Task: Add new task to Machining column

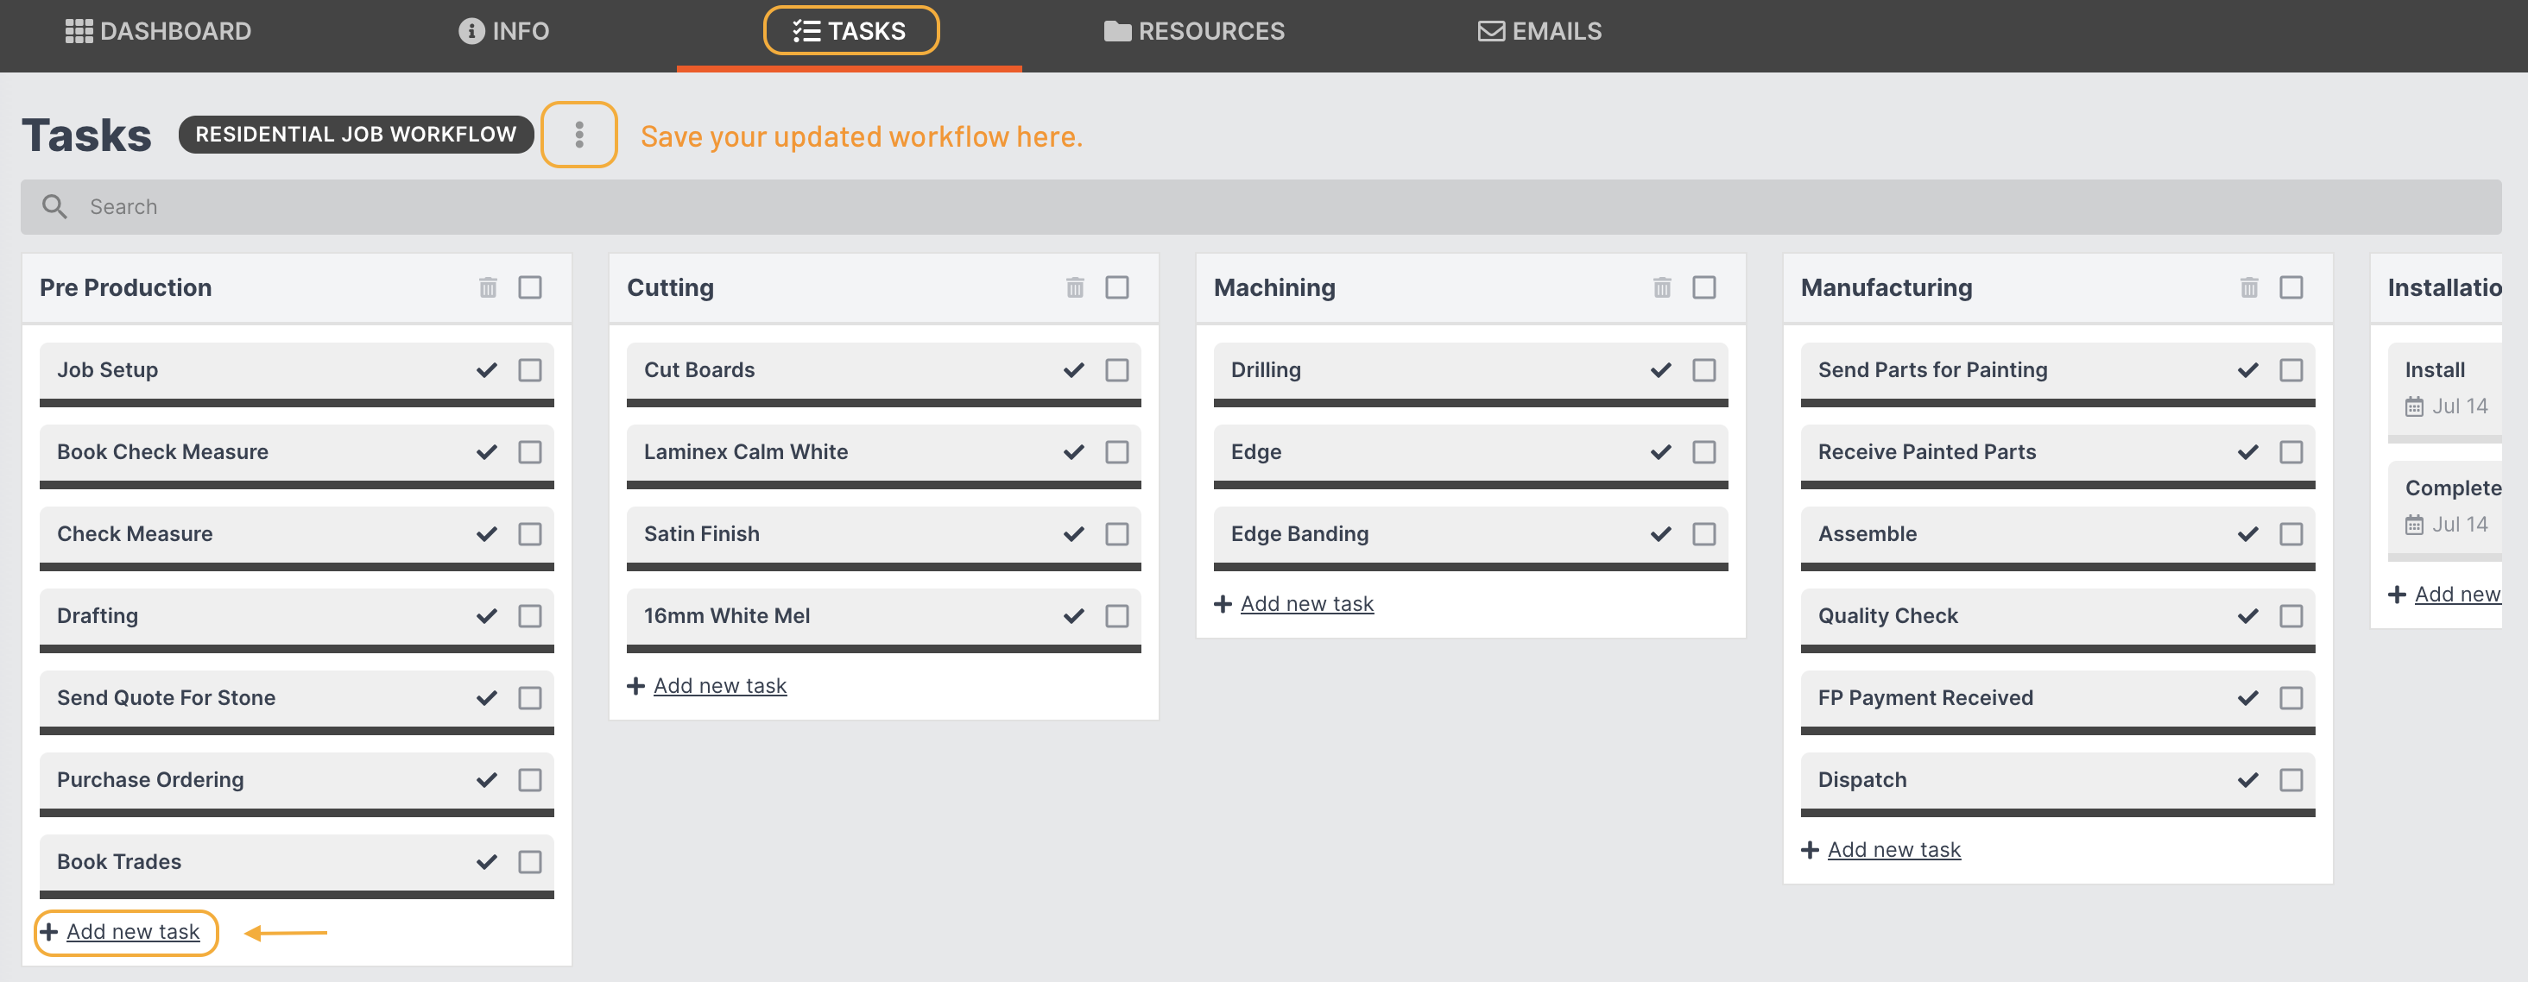Action: point(1293,603)
